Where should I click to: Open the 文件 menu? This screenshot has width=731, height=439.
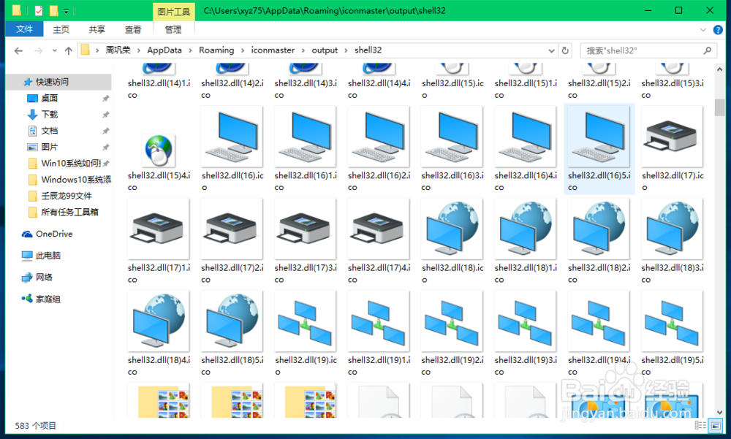[x=24, y=28]
